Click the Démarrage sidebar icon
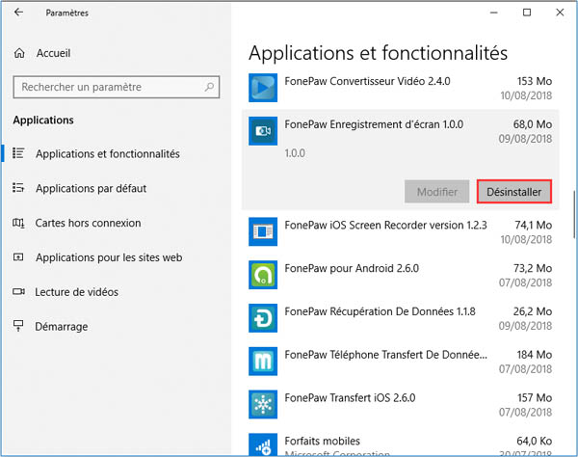Viewport: 578px width, 457px height. coord(18,326)
